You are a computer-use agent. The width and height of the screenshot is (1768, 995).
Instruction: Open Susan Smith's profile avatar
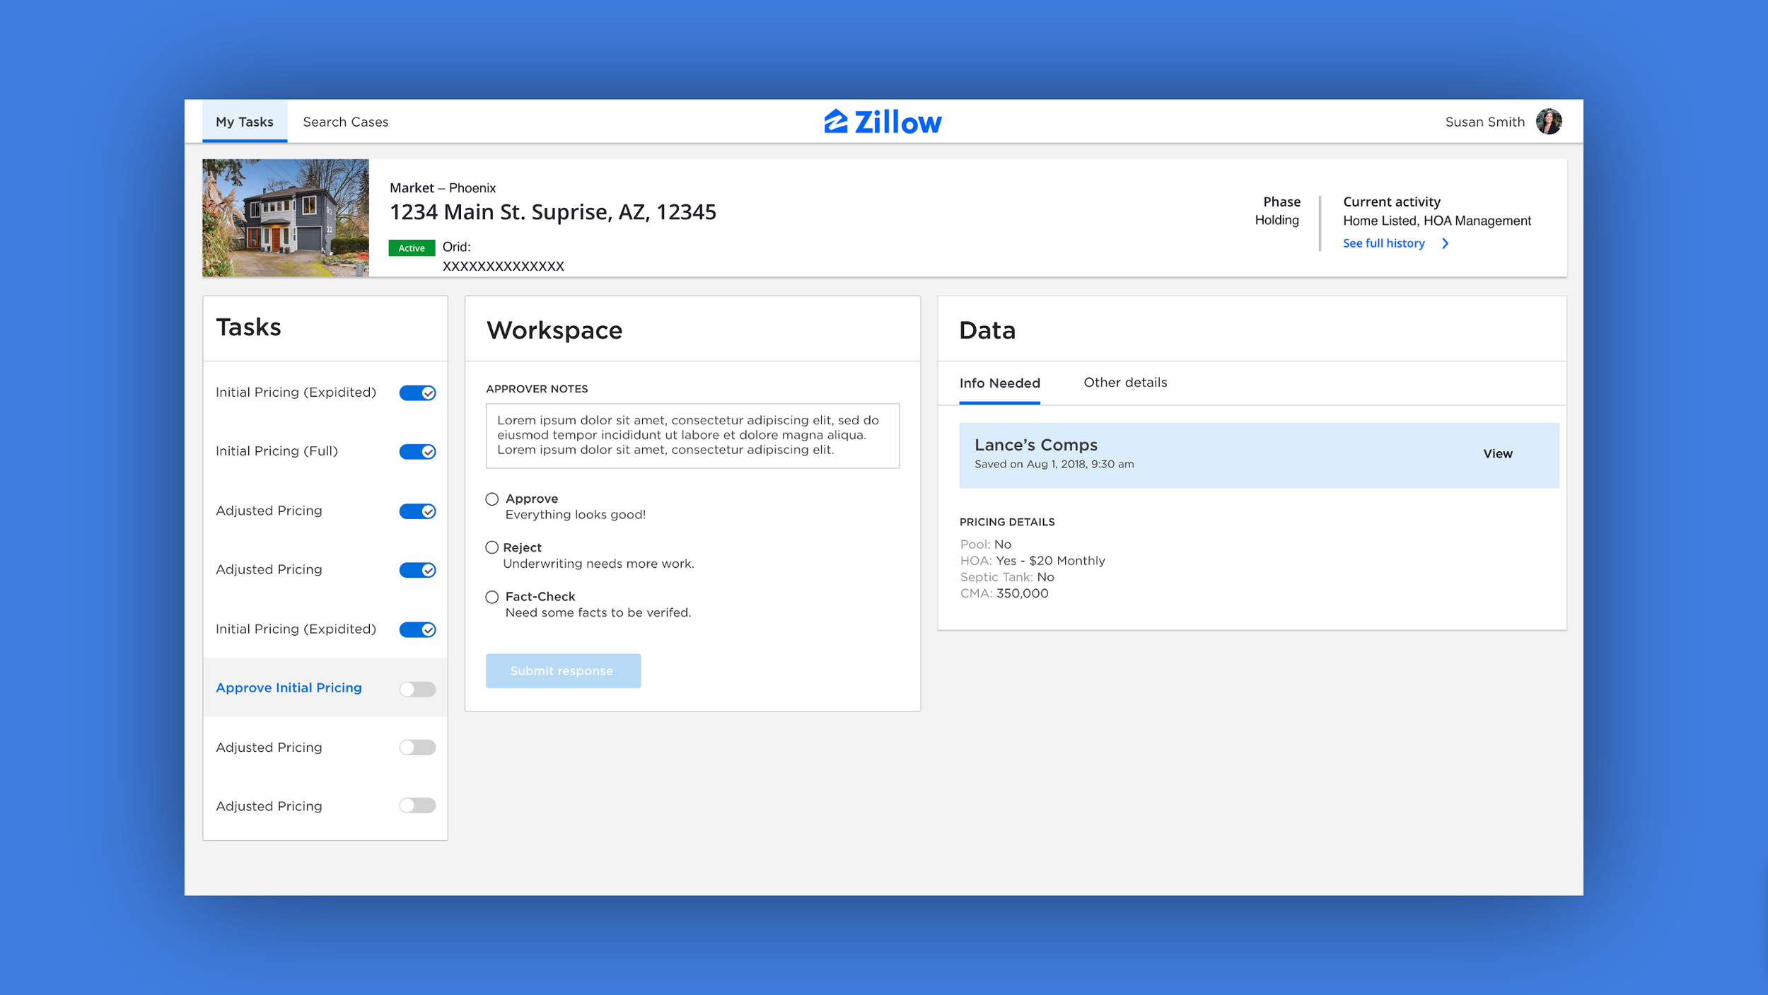coord(1549,122)
